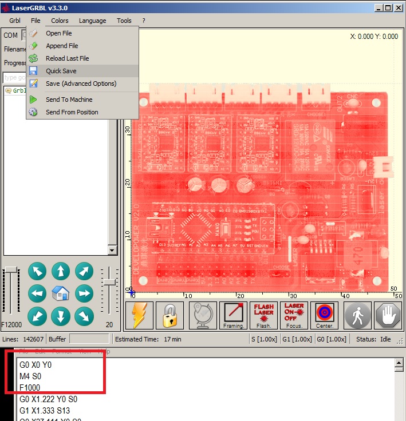Click the G0 [1.00x] override status
Viewport: 406px width, 421px height.
coord(331,339)
